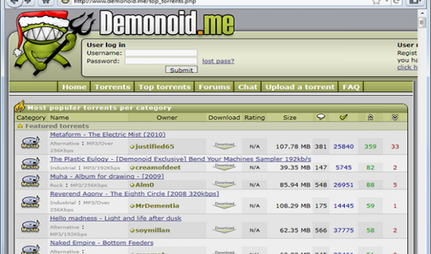Click the Submit login button
The image size is (431, 254).
[x=181, y=70]
